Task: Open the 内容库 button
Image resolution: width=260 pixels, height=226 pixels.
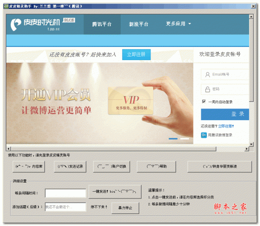Action: pos(28,166)
